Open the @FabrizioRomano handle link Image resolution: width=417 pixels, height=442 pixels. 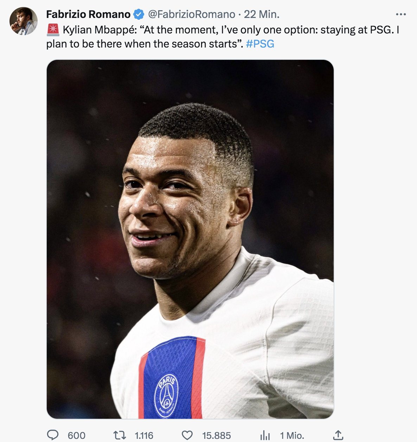point(192,14)
